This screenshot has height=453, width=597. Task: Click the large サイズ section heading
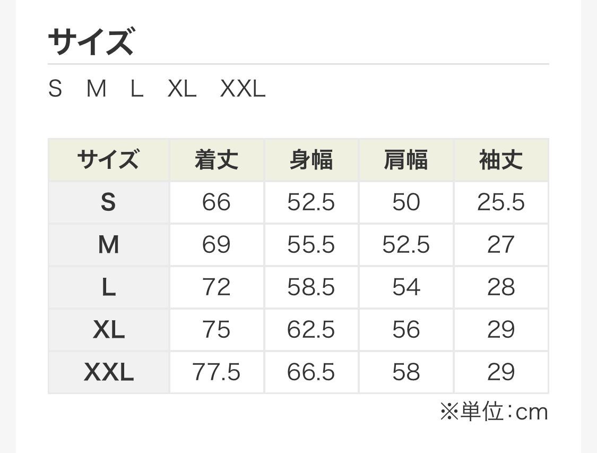pos(91,42)
